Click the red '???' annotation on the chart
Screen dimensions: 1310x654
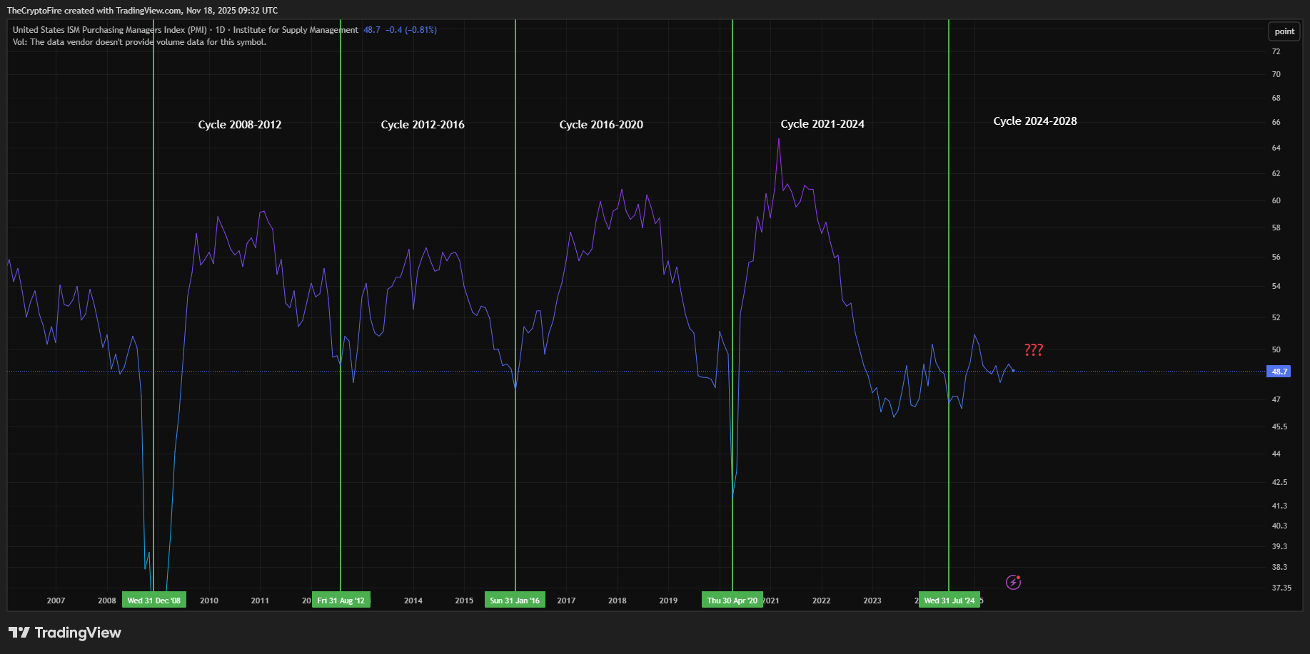click(x=1033, y=349)
